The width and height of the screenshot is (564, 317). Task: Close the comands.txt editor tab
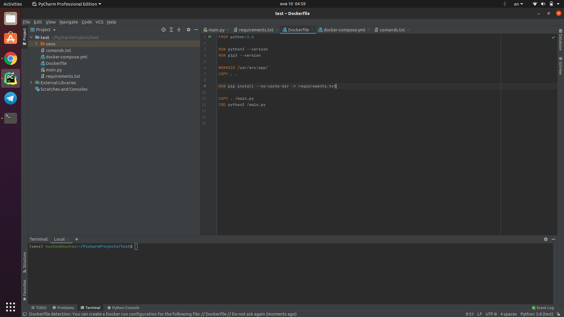coord(408,30)
